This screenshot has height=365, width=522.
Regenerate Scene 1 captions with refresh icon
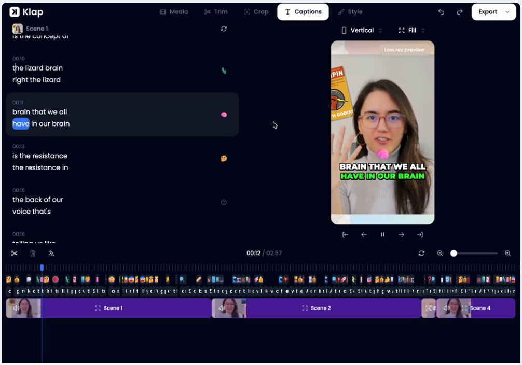click(224, 29)
